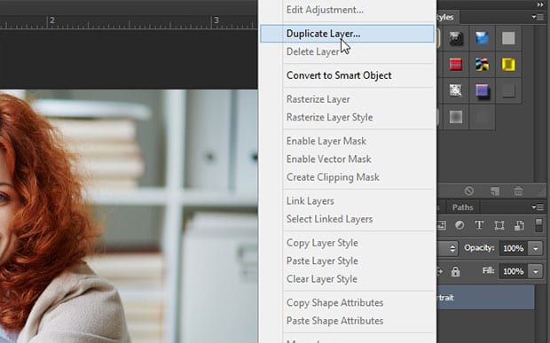550x343 pixels.
Task: Choose Convert to Smart Object
Action: tap(347, 75)
